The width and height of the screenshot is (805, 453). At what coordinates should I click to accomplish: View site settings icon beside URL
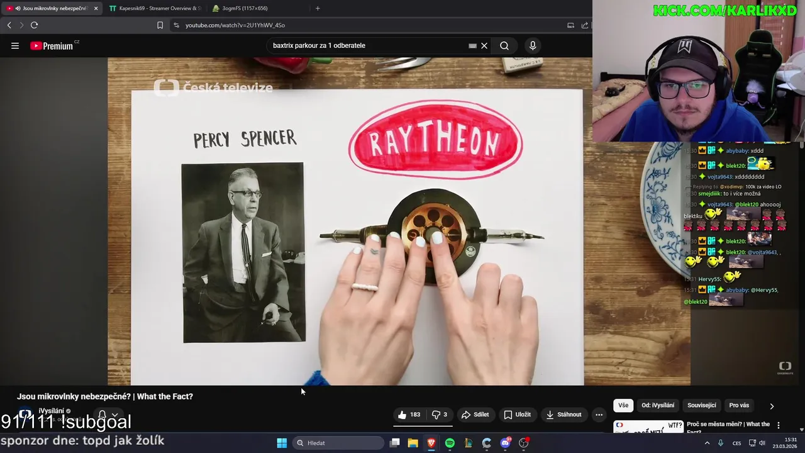pyautogui.click(x=177, y=25)
